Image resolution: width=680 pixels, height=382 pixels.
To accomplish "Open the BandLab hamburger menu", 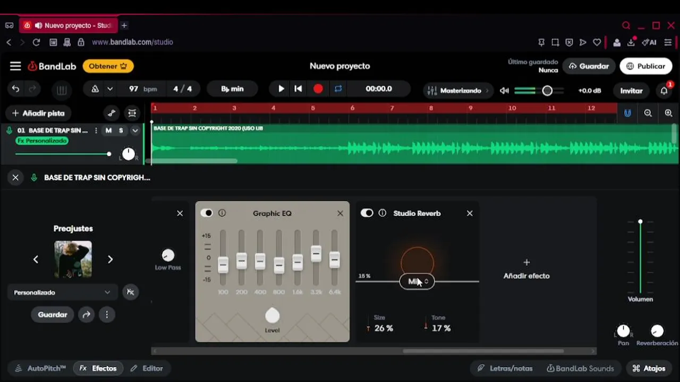I will pos(15,66).
